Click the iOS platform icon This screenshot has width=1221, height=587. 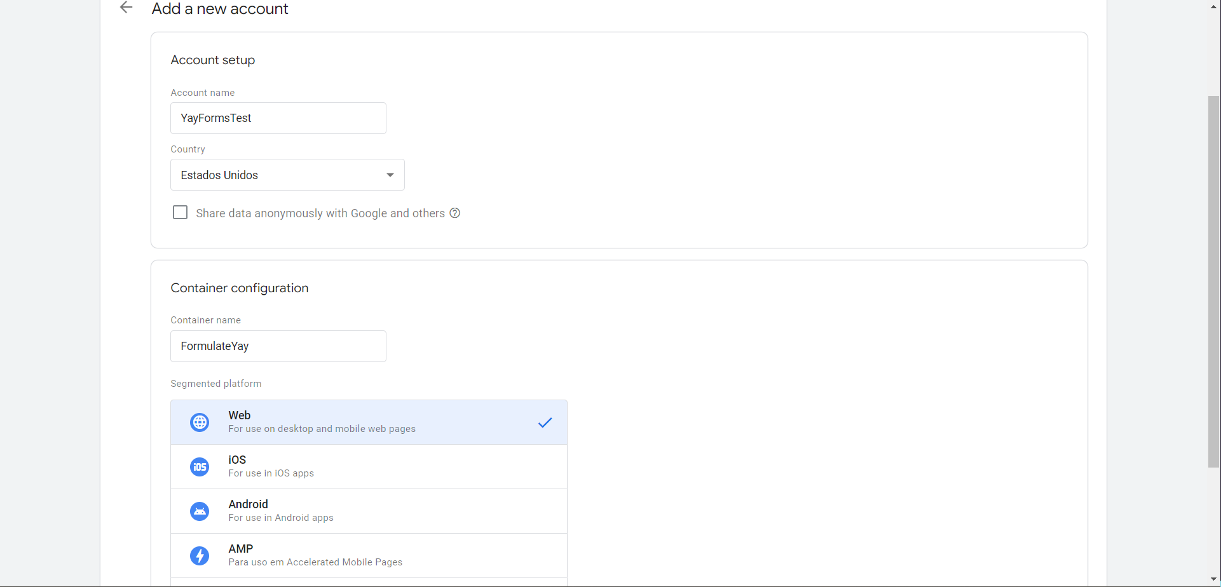pos(200,466)
